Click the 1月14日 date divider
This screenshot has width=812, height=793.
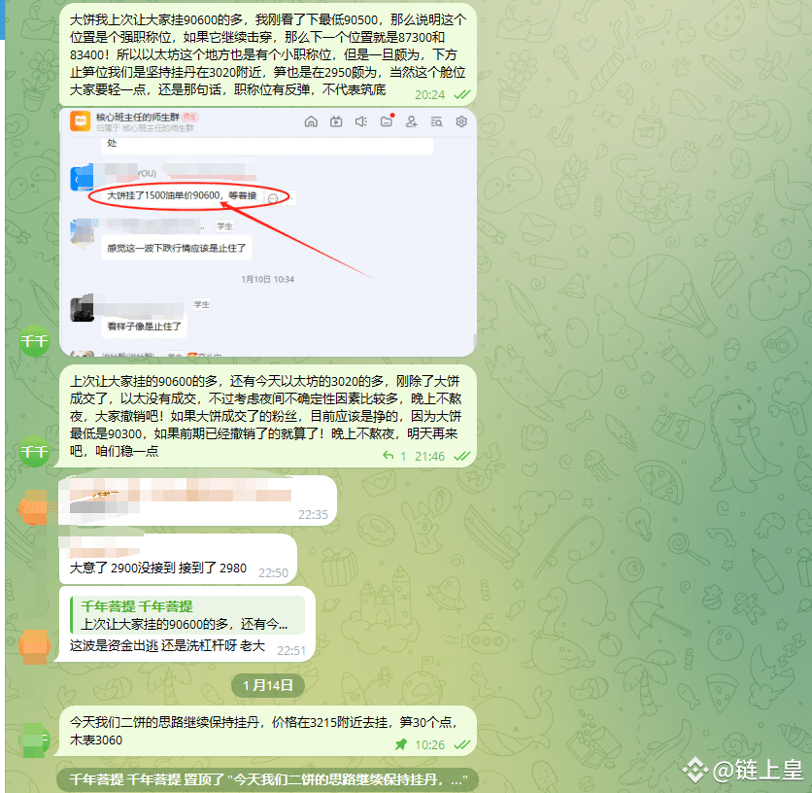[x=266, y=685]
